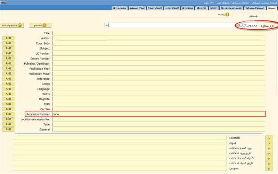Open the form selection dropdown arrow
278x174 pixels.
(107, 25)
